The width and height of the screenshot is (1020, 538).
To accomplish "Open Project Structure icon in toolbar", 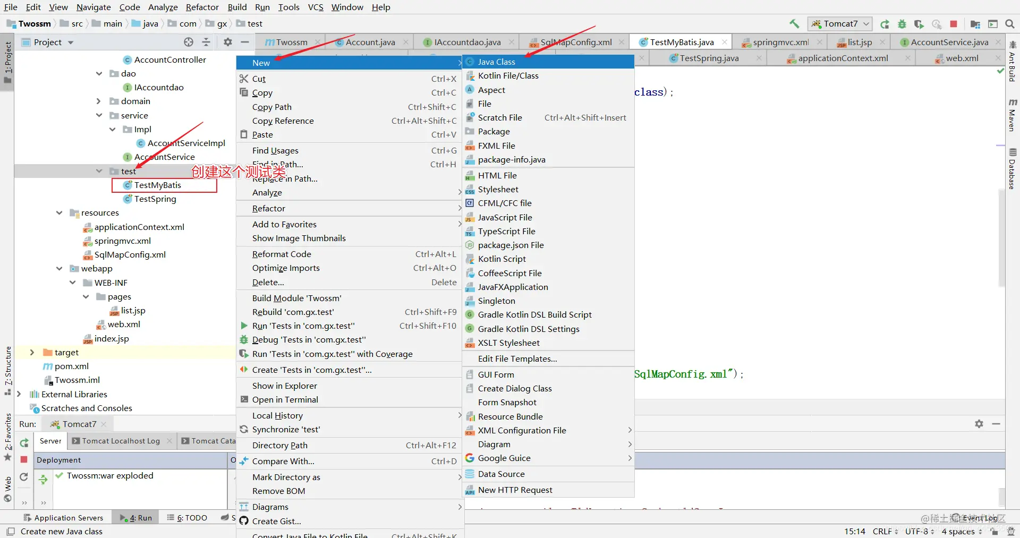I will point(975,24).
